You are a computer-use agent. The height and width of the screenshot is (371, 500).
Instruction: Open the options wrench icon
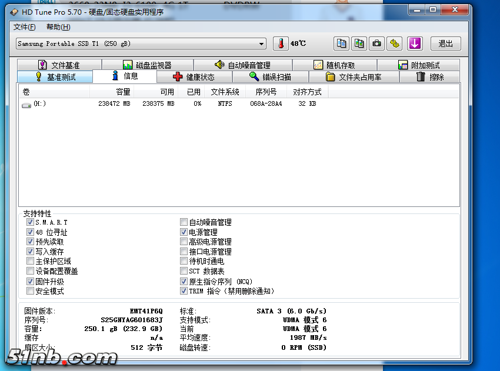(x=395, y=44)
